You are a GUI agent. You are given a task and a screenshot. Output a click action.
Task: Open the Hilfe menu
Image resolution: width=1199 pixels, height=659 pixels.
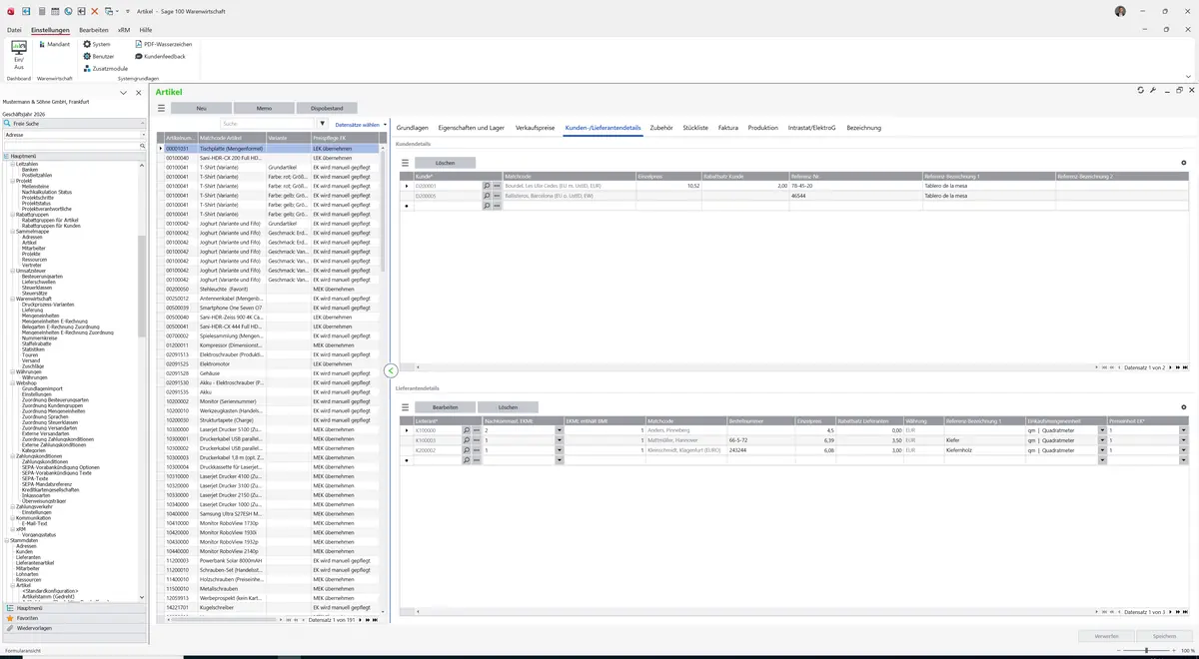[x=146, y=30]
